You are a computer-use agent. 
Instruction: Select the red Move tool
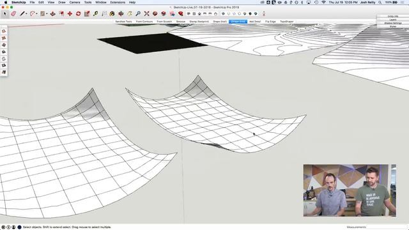point(70,13)
